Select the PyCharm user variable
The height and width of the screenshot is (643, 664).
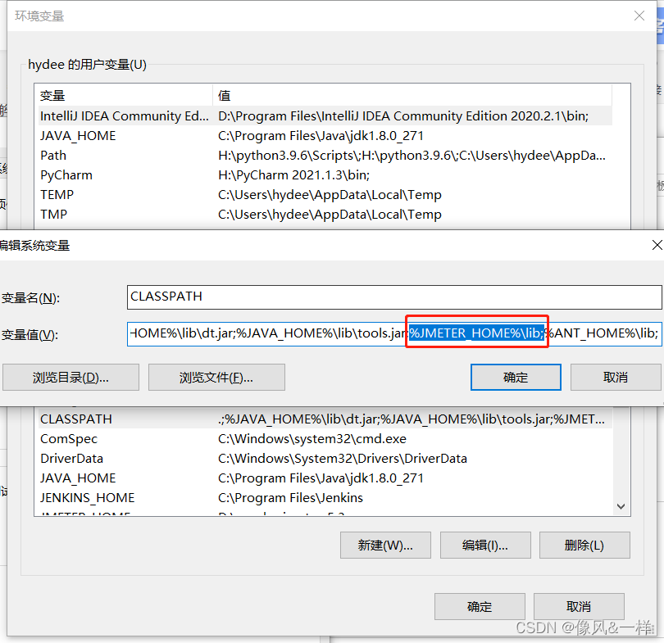coord(325,175)
